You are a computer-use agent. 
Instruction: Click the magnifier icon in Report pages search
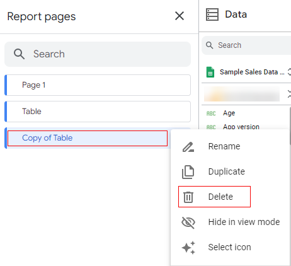click(19, 54)
